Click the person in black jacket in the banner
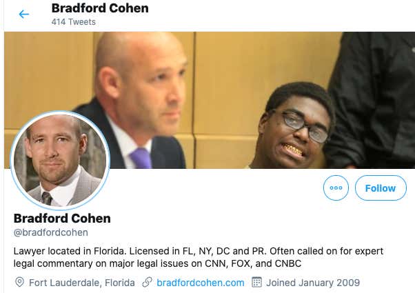 (x=371, y=100)
